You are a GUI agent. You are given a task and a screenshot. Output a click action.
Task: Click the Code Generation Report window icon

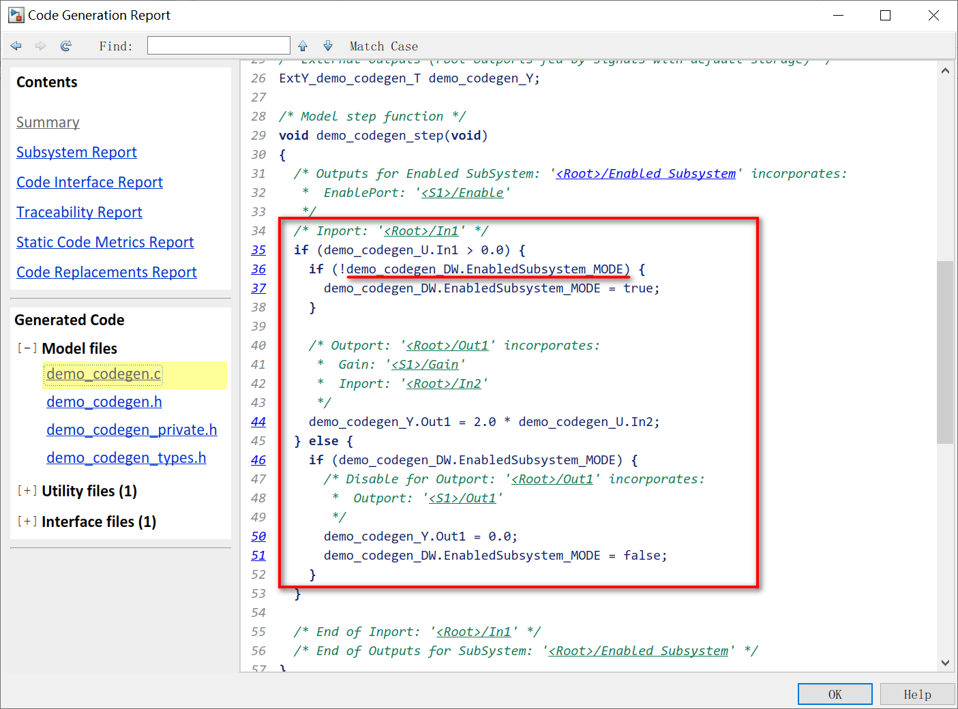pos(16,15)
